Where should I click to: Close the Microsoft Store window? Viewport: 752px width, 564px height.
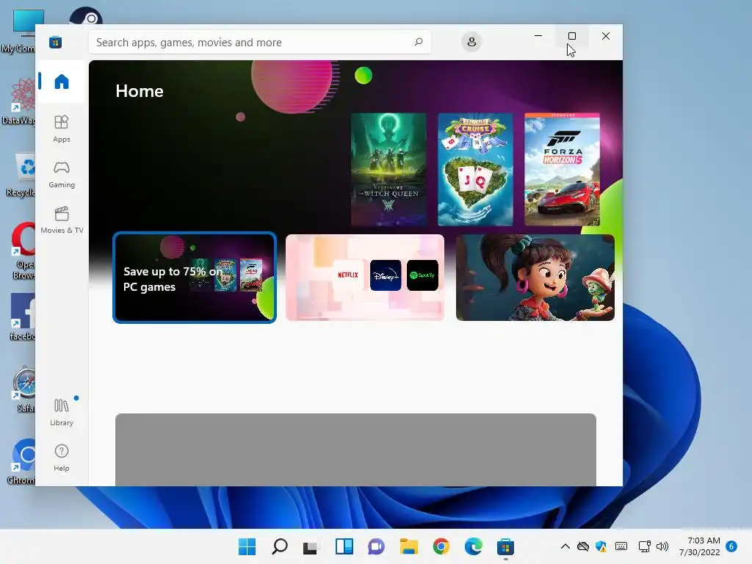(x=606, y=36)
